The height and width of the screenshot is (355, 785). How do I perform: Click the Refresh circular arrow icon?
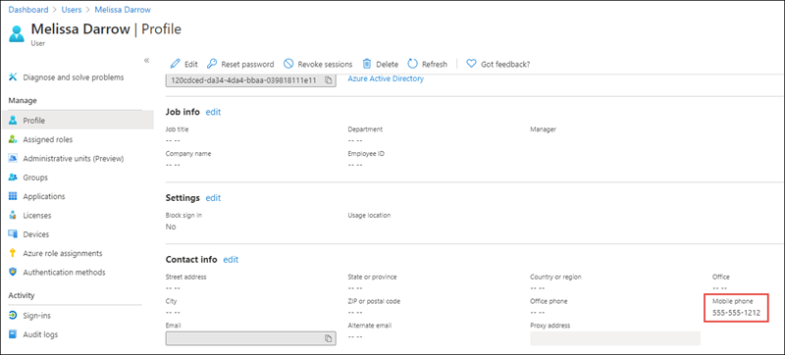pos(412,64)
